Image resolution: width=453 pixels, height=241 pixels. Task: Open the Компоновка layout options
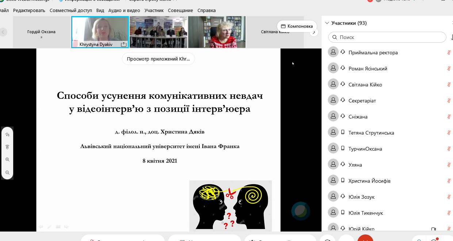296,27
